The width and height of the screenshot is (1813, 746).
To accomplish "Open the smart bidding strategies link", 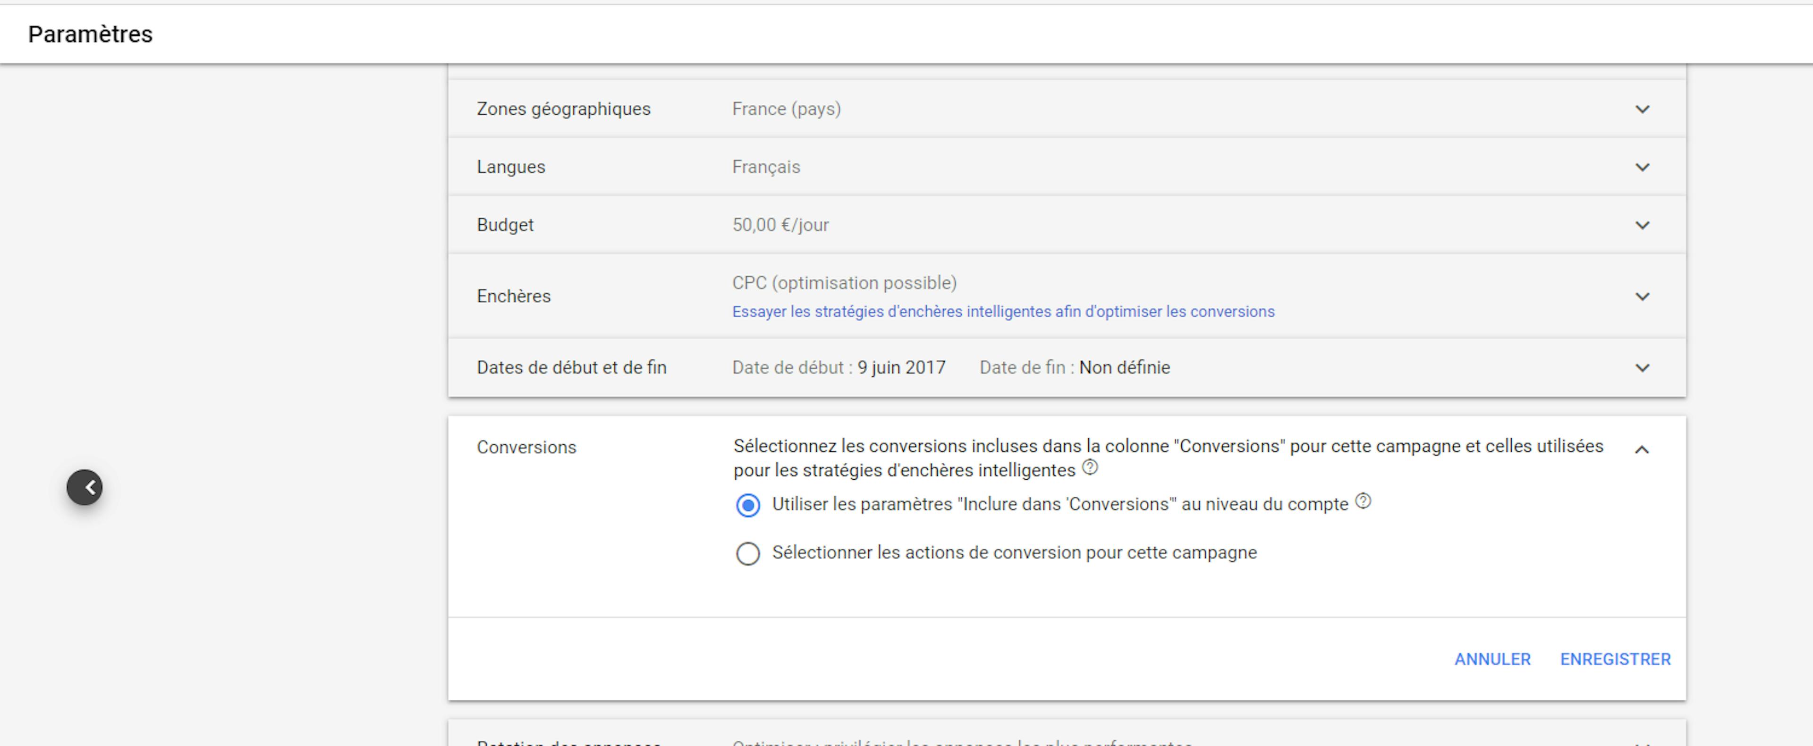I will 1002,311.
